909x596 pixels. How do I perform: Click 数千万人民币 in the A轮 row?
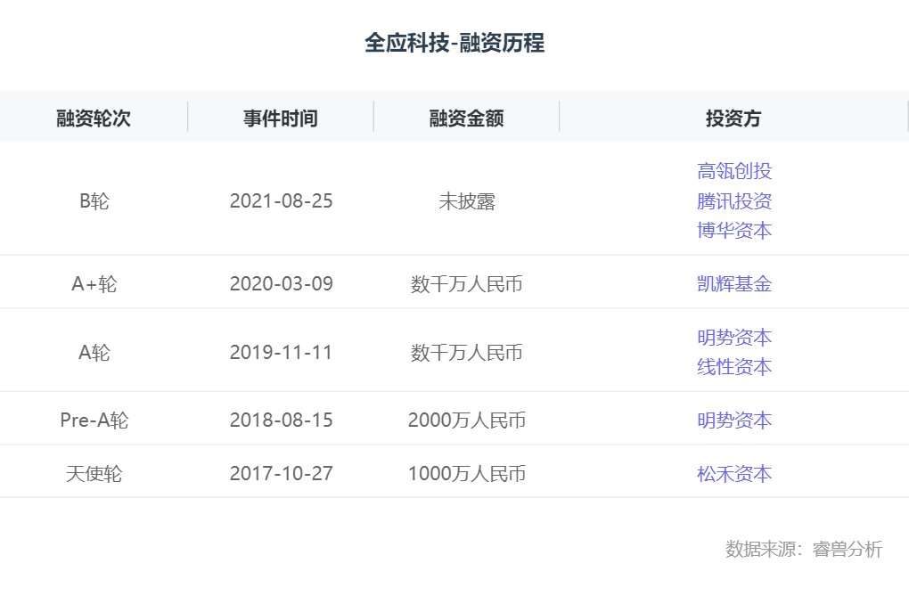coord(467,353)
